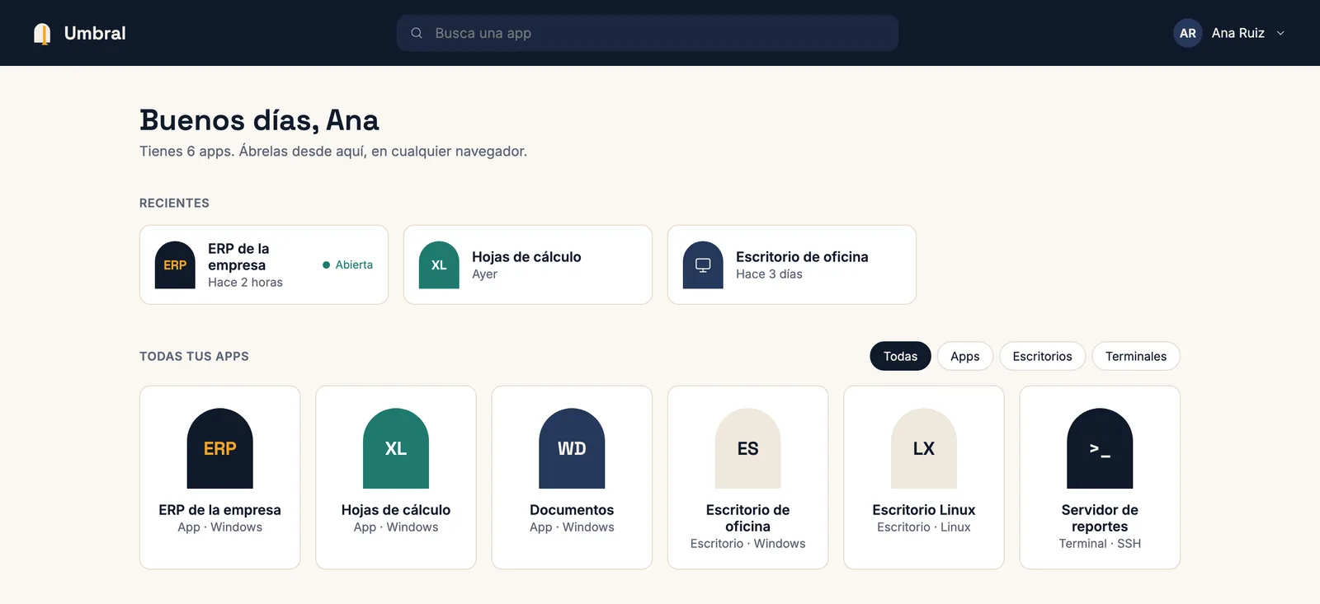
Task: Click the Hace 3 días timestamp
Action: (x=769, y=274)
